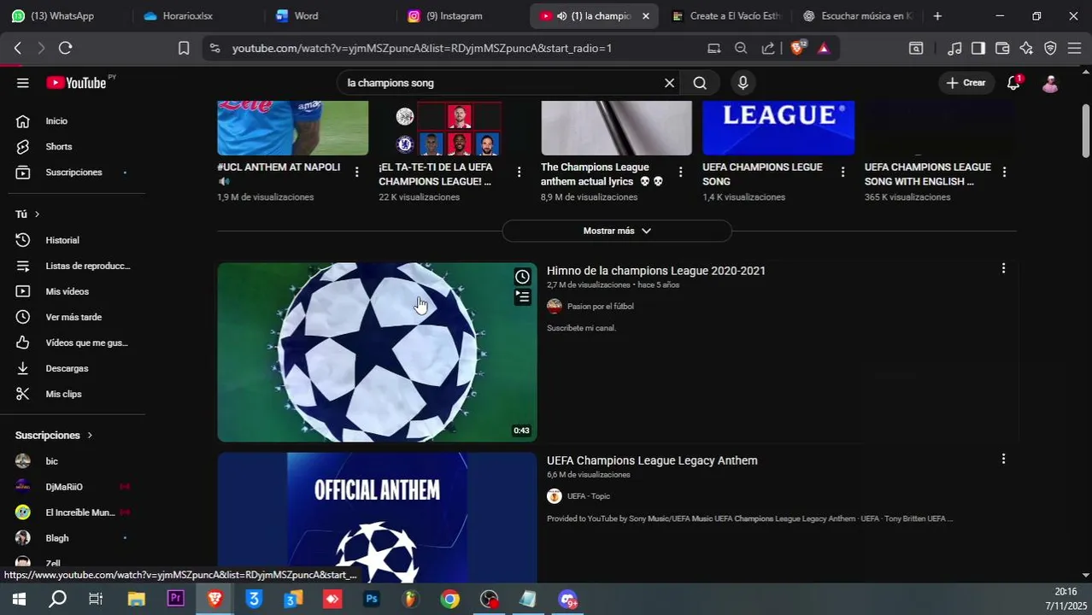Open Brave Leo AI sparkle icon
This screenshot has width=1092, height=615.
[x=1026, y=49]
